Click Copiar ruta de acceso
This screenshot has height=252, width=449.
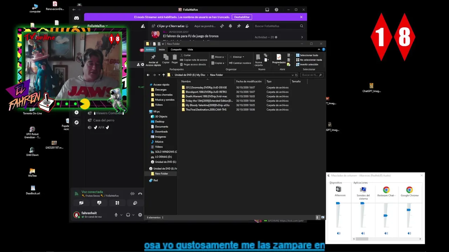(193, 60)
